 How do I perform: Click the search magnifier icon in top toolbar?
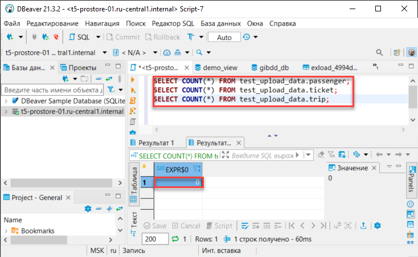379,52
